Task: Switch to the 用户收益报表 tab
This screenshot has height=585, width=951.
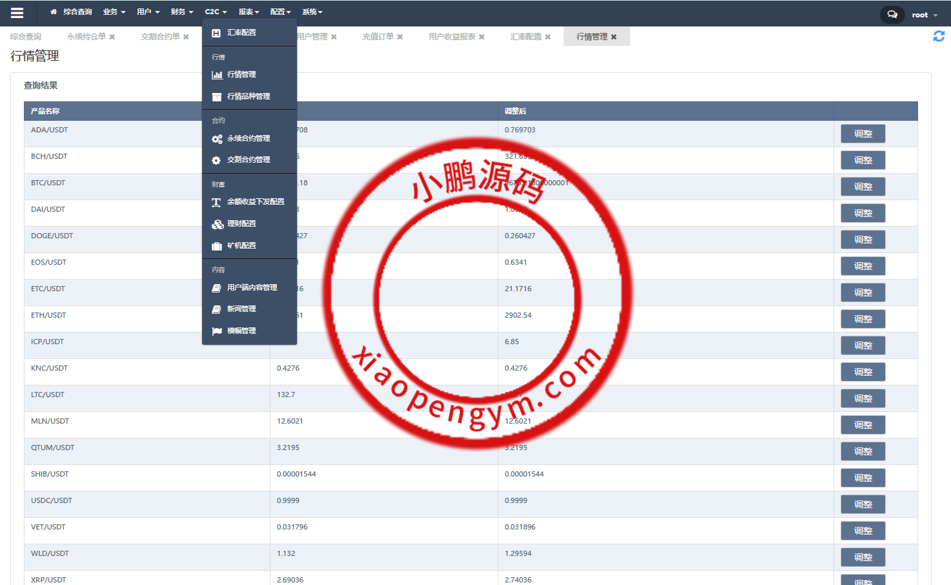Action: [x=451, y=36]
